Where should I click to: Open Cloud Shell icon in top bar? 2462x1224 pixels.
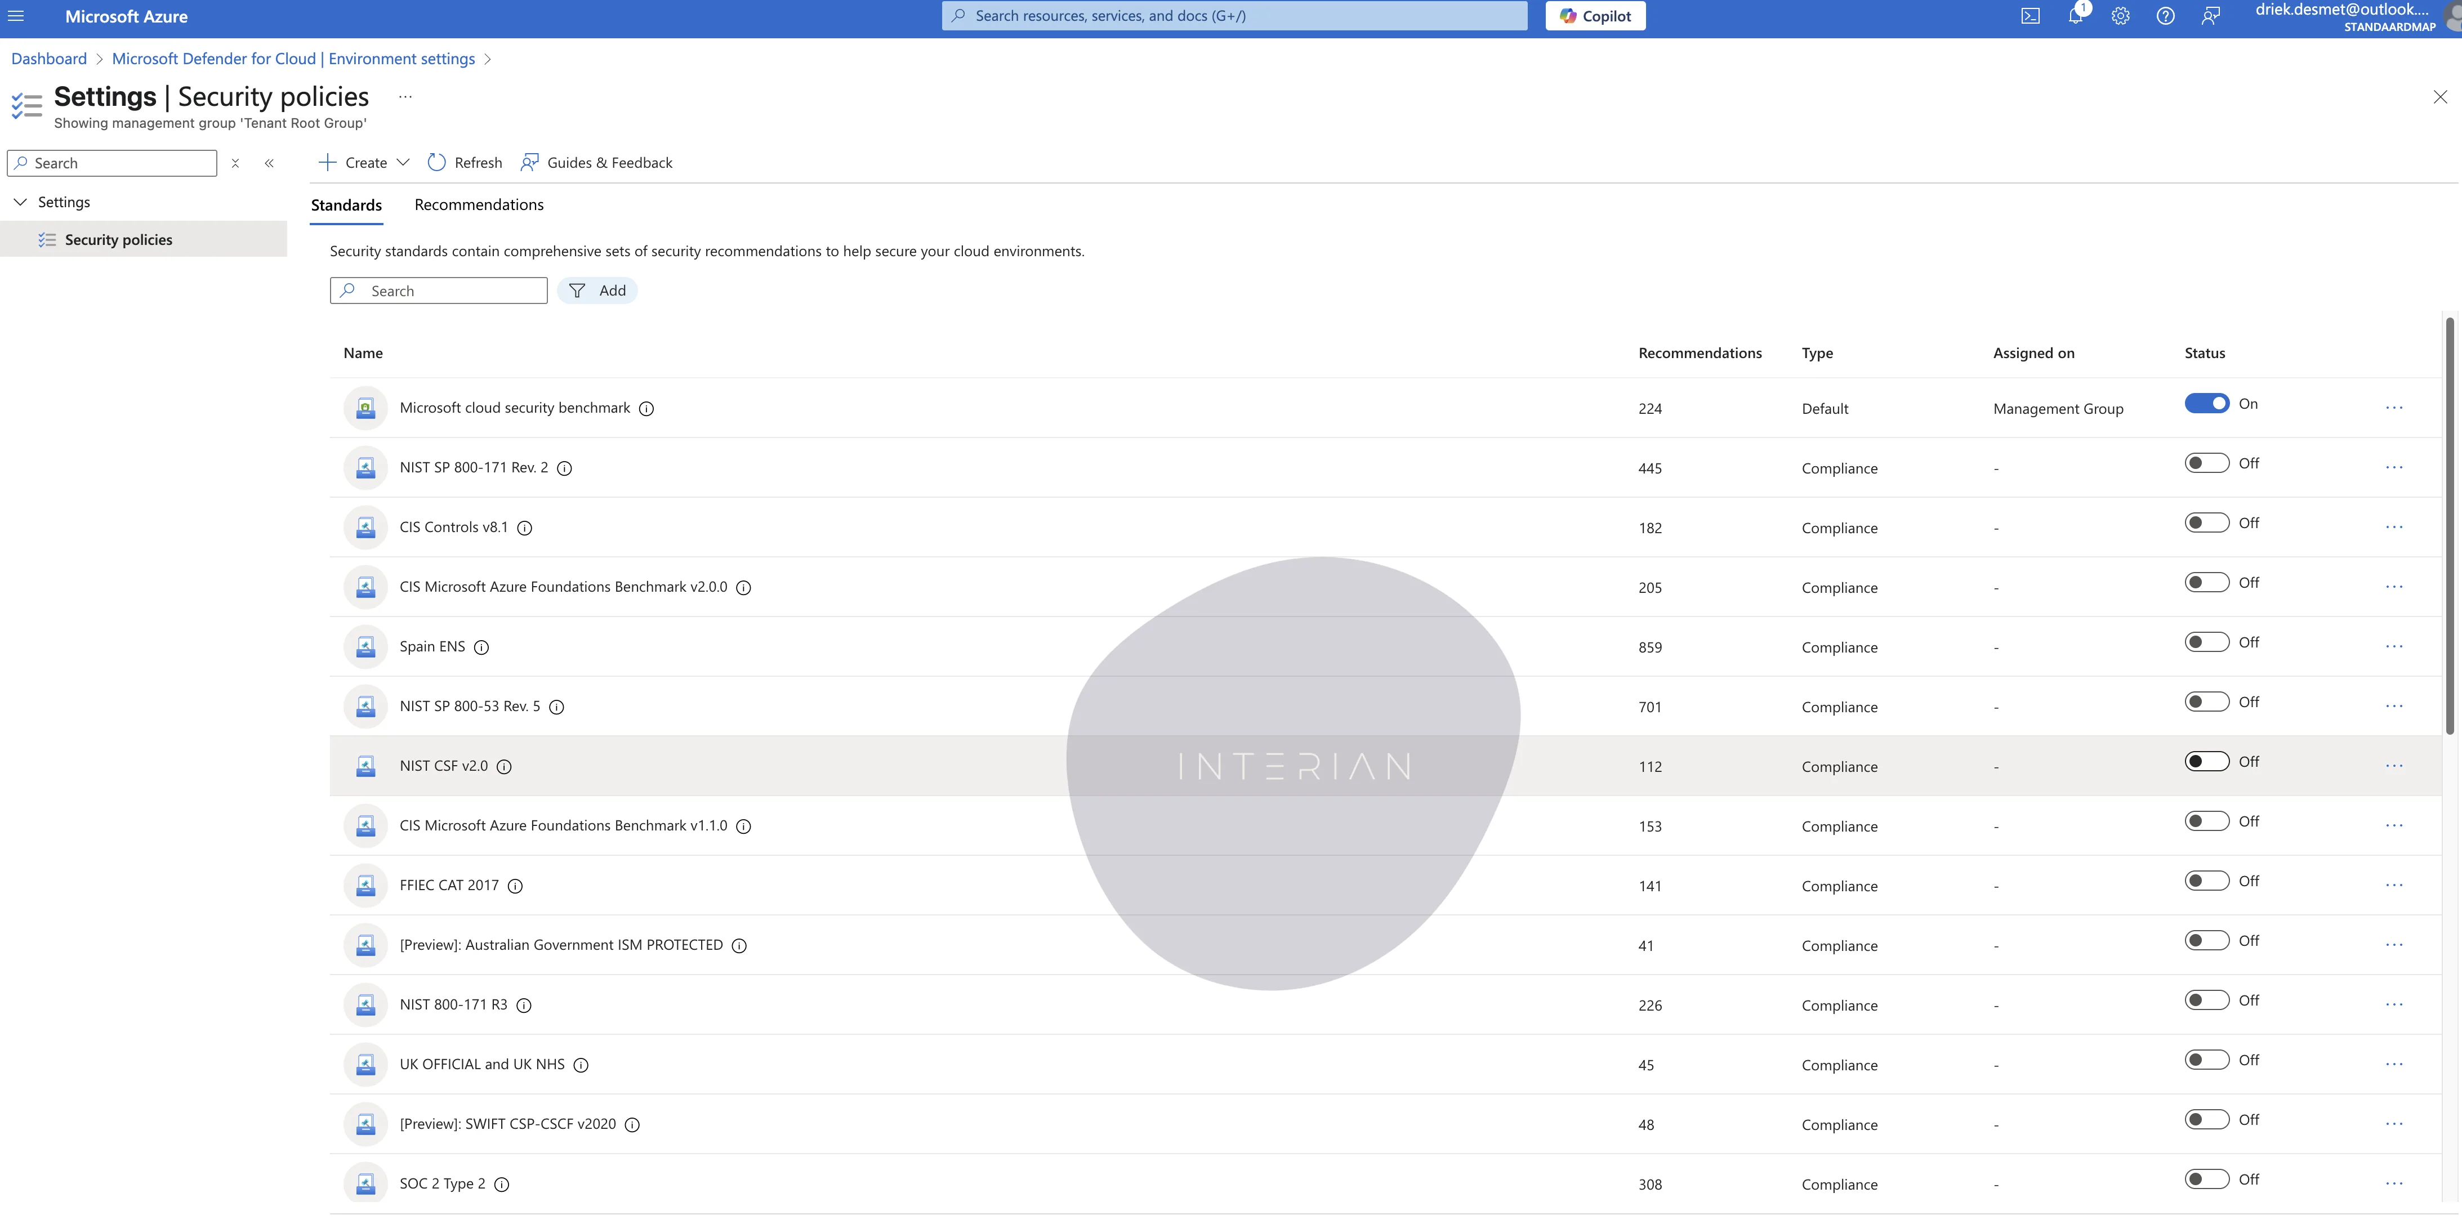[x=2030, y=16]
